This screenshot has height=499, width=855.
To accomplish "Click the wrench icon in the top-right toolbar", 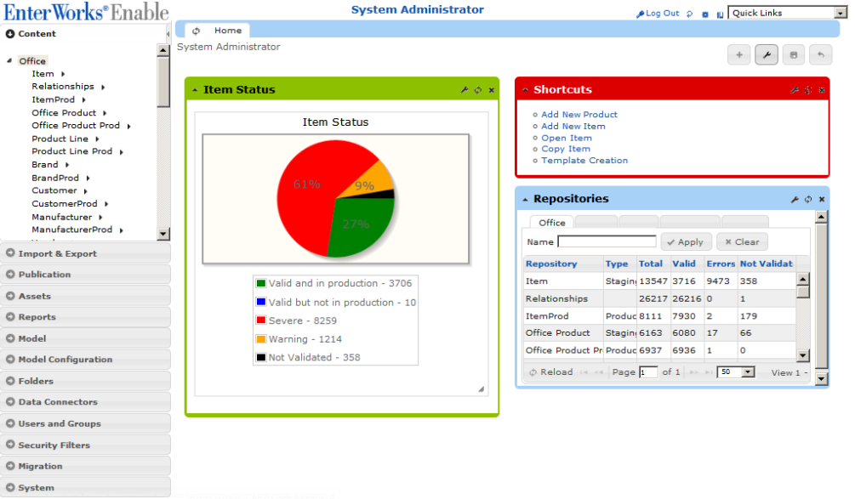I will click(x=766, y=54).
